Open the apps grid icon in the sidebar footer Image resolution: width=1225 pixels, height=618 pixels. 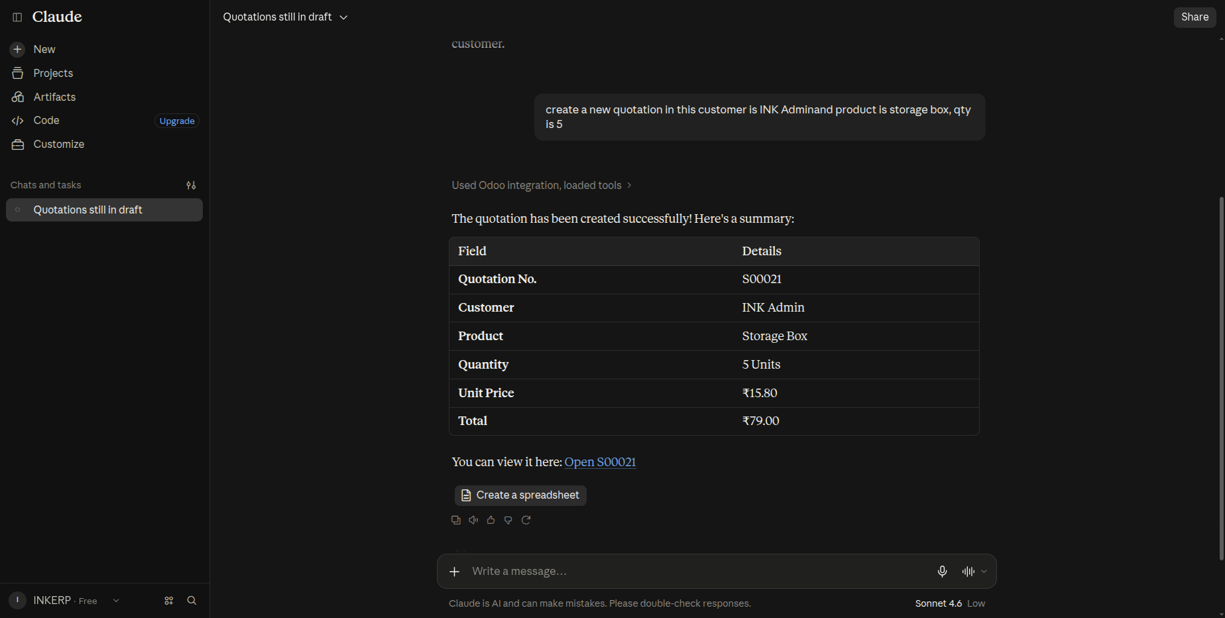coord(169,601)
